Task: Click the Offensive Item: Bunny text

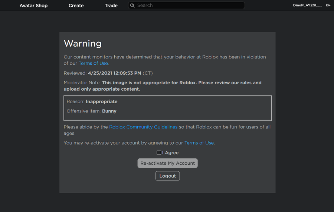Action: pos(91,111)
